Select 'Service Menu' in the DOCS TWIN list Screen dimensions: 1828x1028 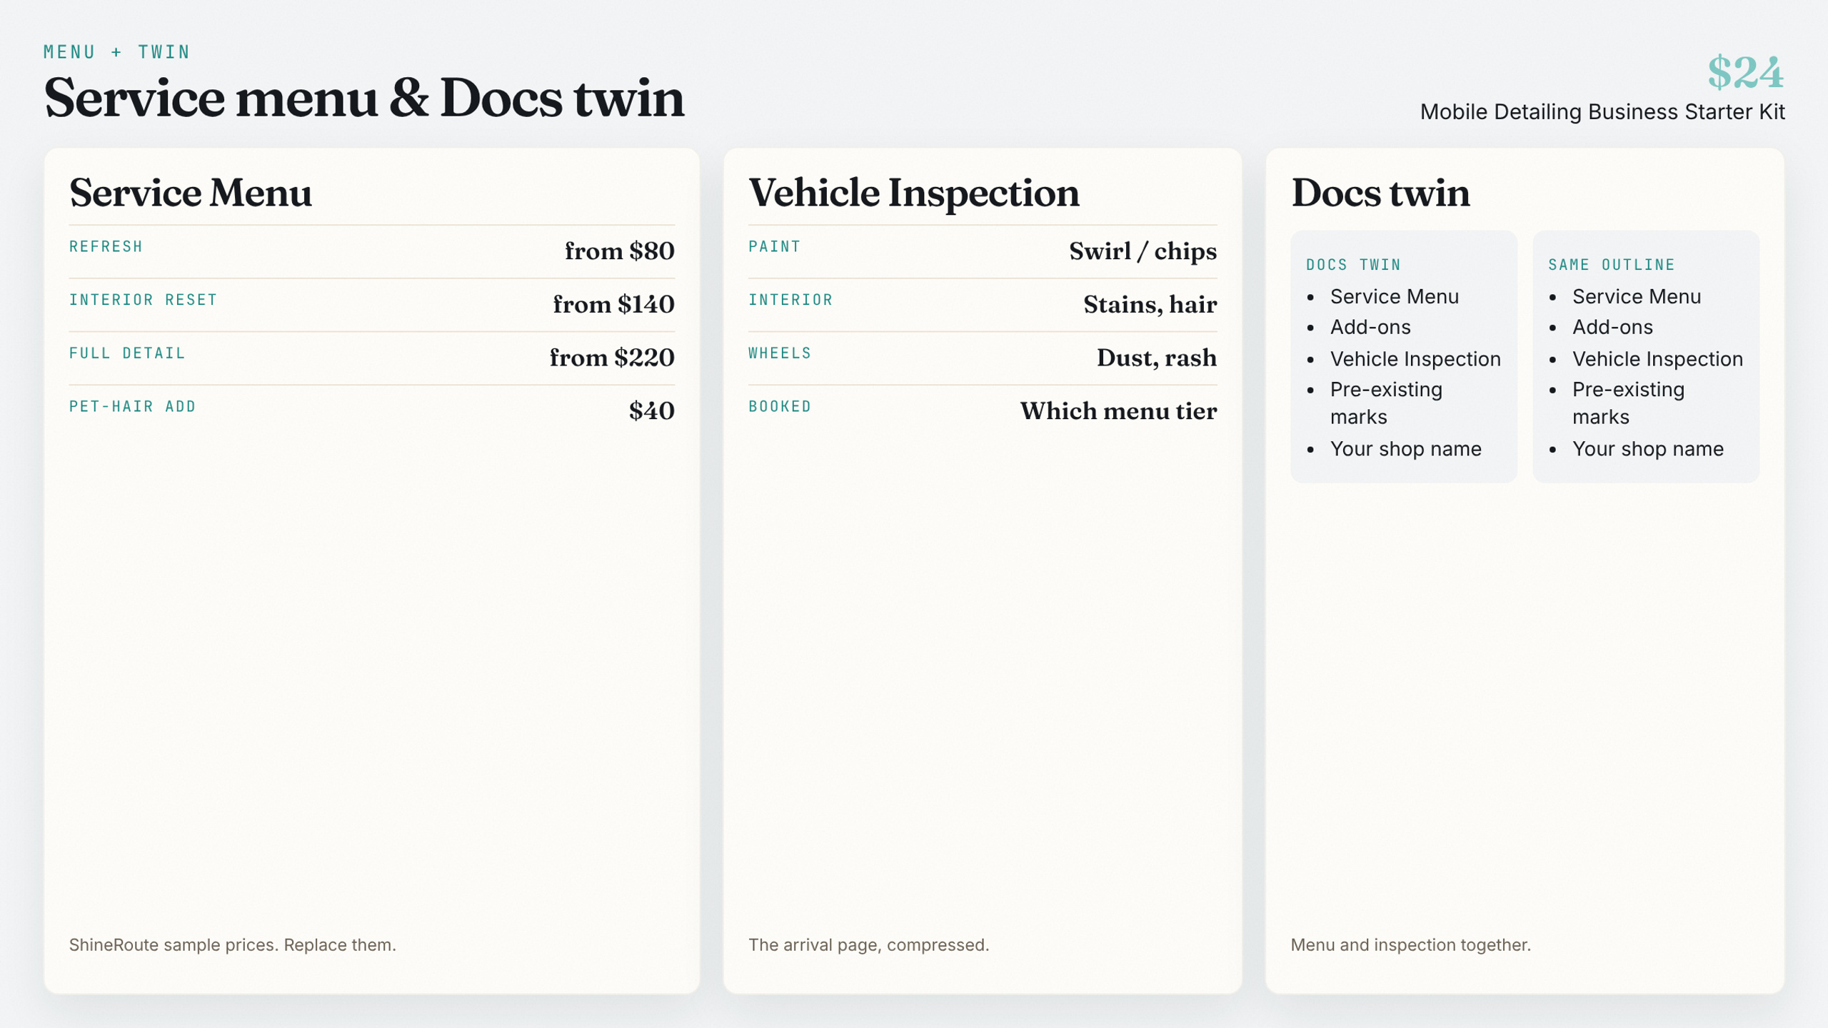pyautogui.click(x=1394, y=297)
